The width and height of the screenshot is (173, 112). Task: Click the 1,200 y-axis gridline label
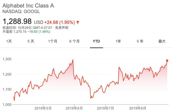[7, 74]
